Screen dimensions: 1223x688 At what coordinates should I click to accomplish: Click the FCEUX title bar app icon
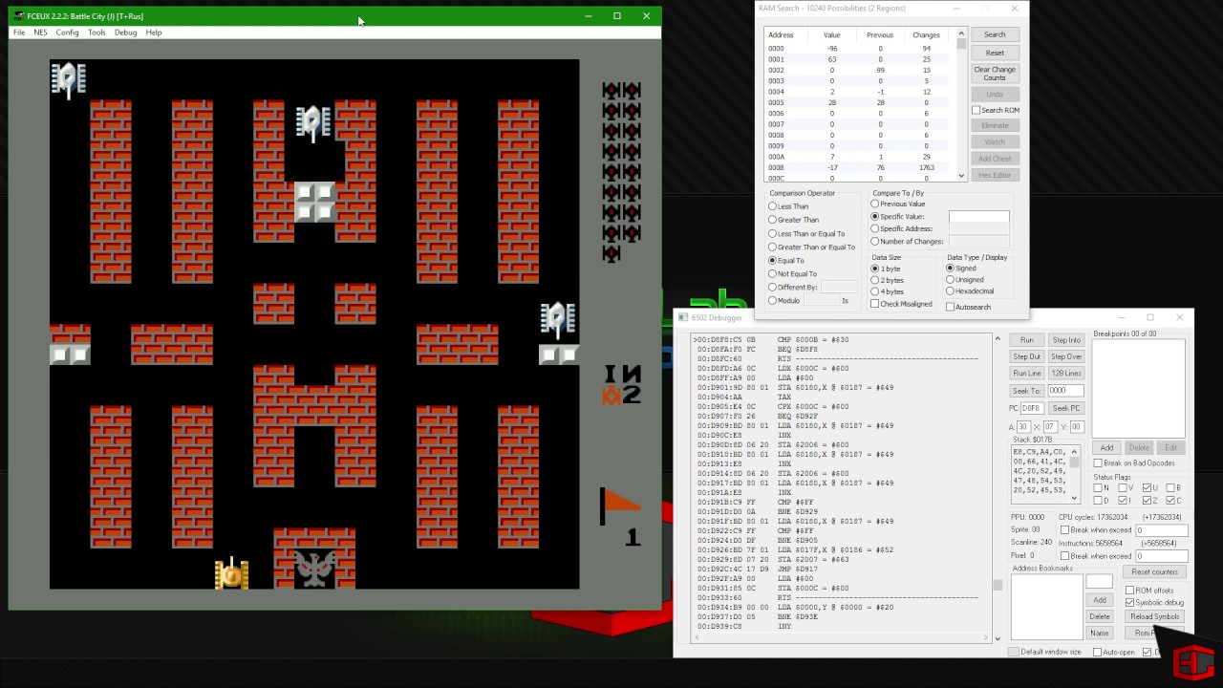[19, 16]
